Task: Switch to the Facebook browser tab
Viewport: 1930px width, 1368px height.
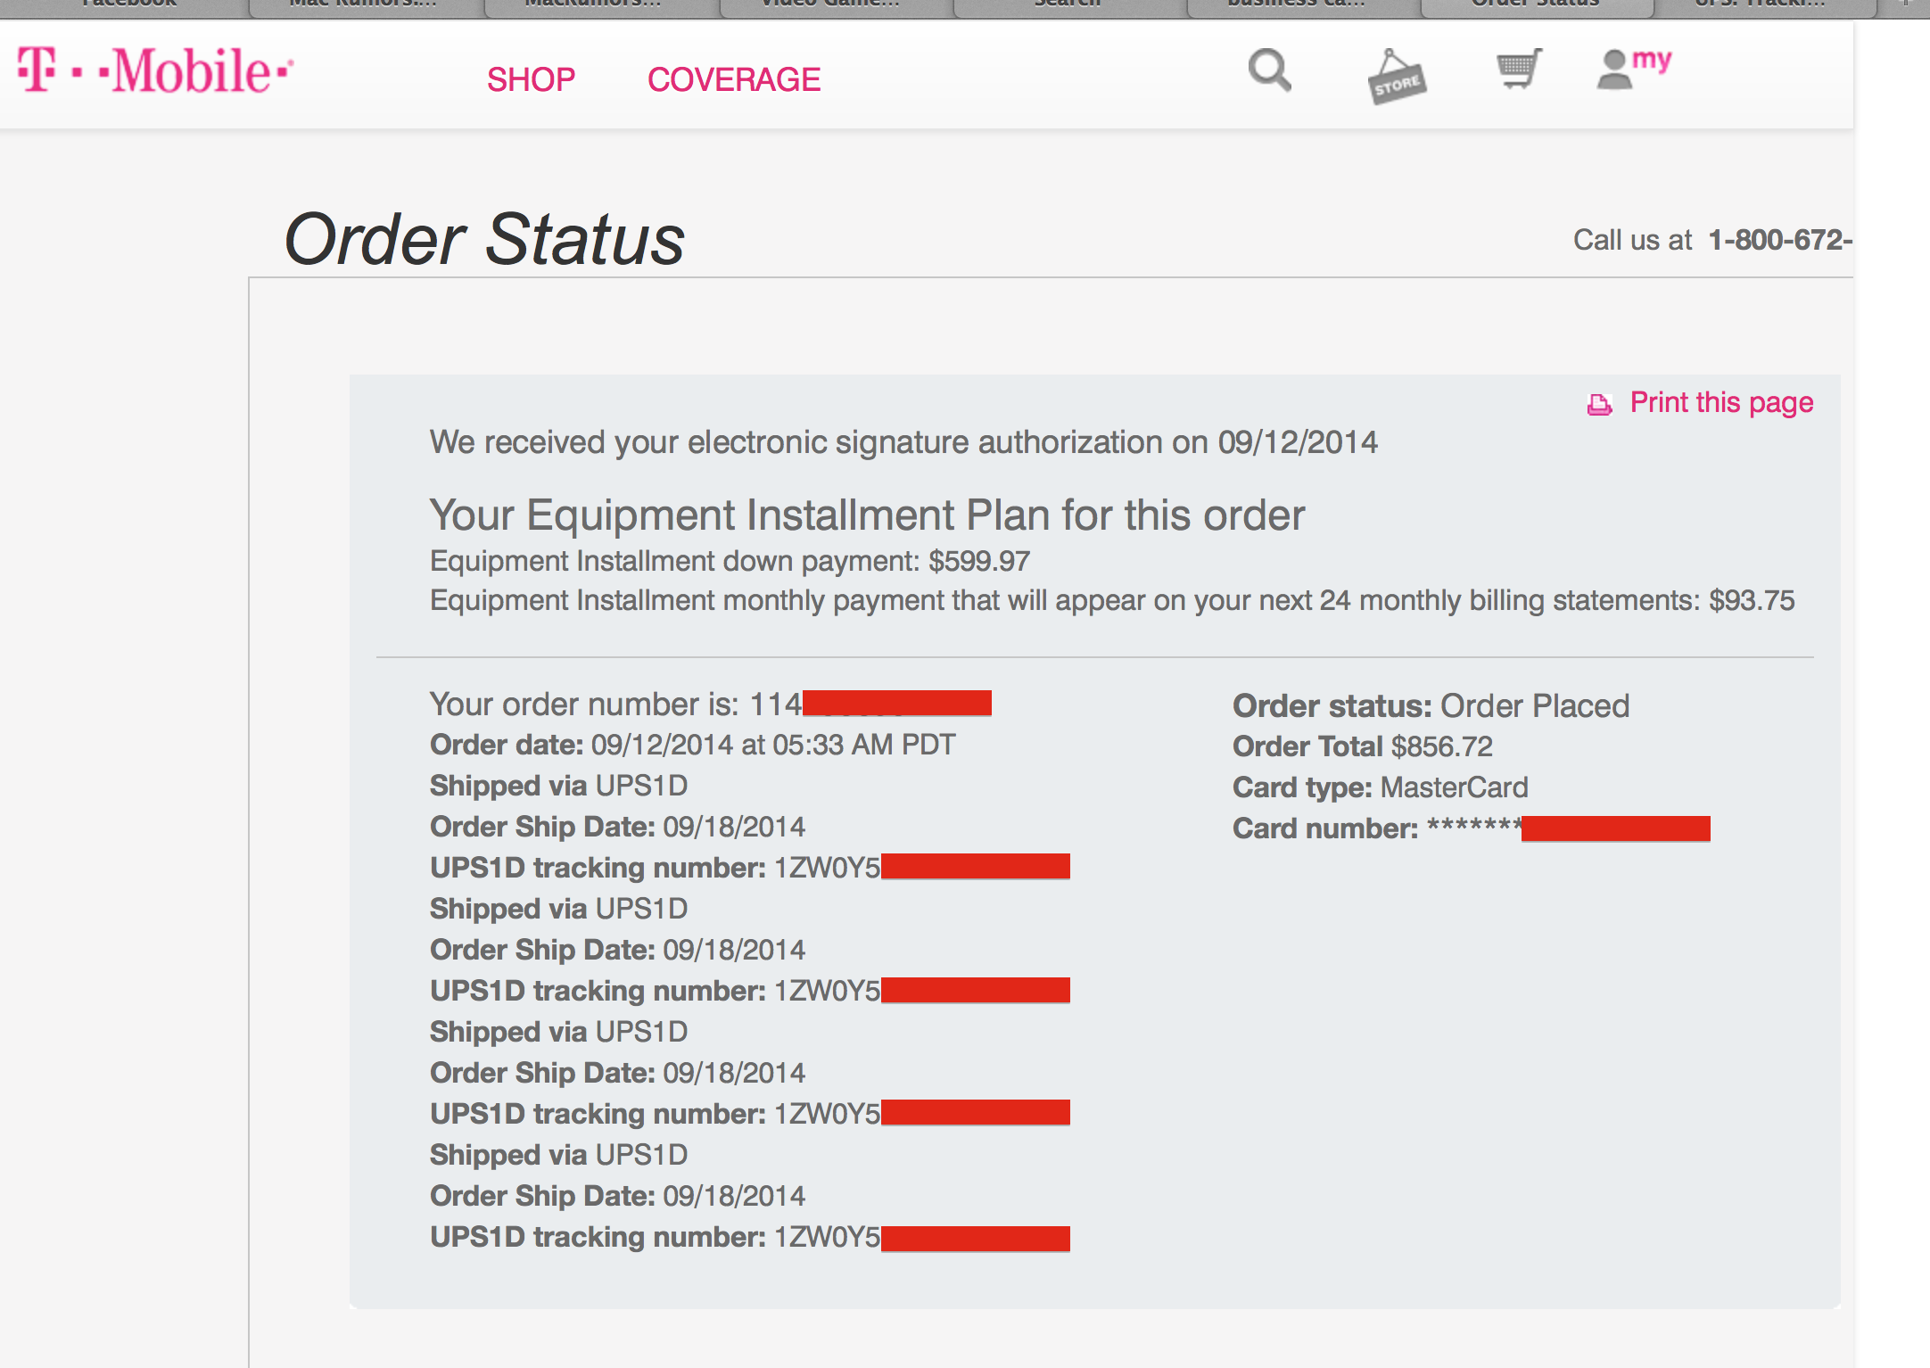Action: tap(129, 5)
